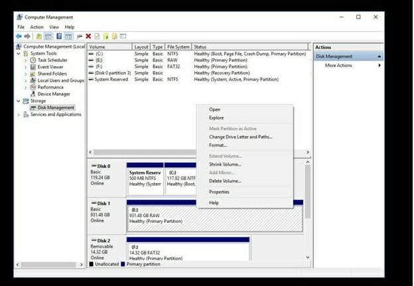Sort by the Status column header
The height and width of the screenshot is (286, 414).
249,46
